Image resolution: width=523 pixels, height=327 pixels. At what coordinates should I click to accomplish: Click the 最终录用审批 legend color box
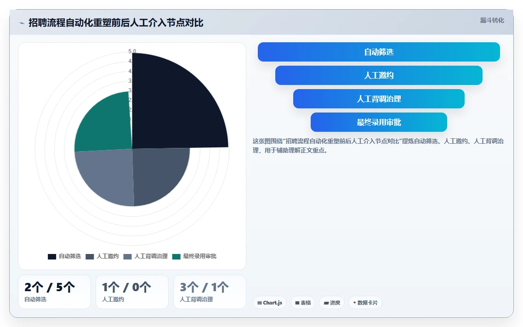coord(176,256)
